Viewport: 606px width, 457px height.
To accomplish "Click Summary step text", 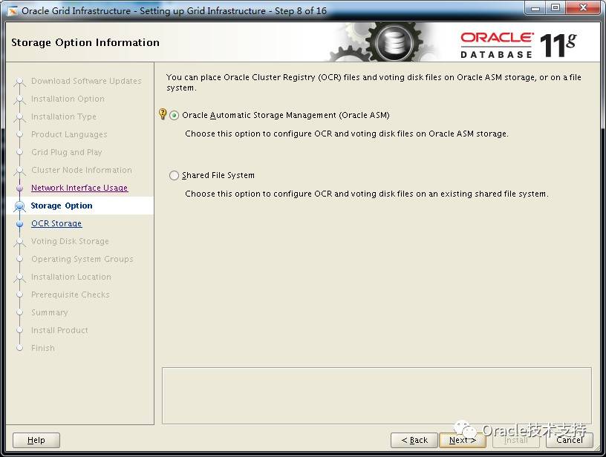I will [x=50, y=312].
